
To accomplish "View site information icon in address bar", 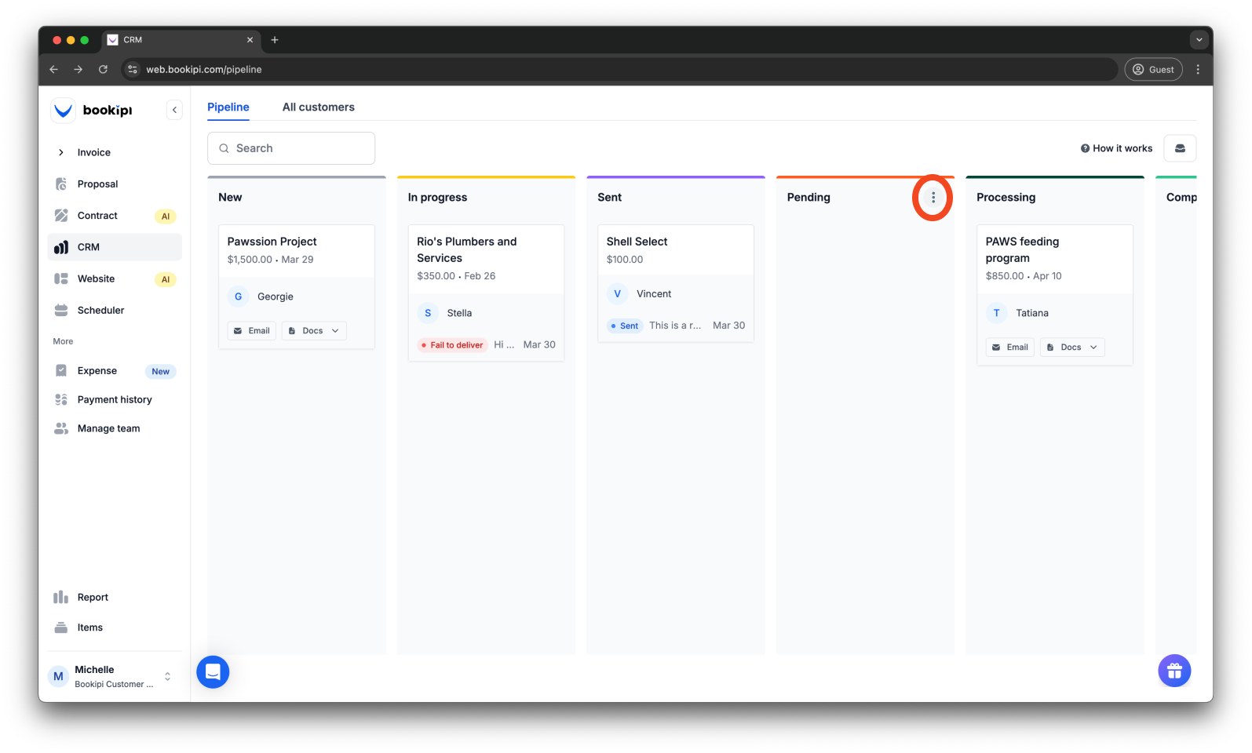I will pos(133,69).
